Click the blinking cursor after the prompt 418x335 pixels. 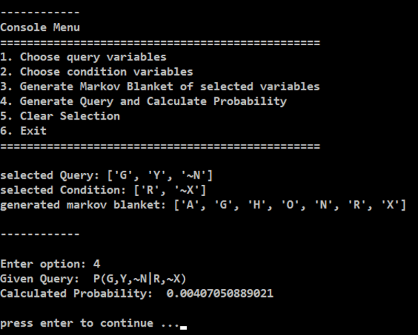coord(183,325)
